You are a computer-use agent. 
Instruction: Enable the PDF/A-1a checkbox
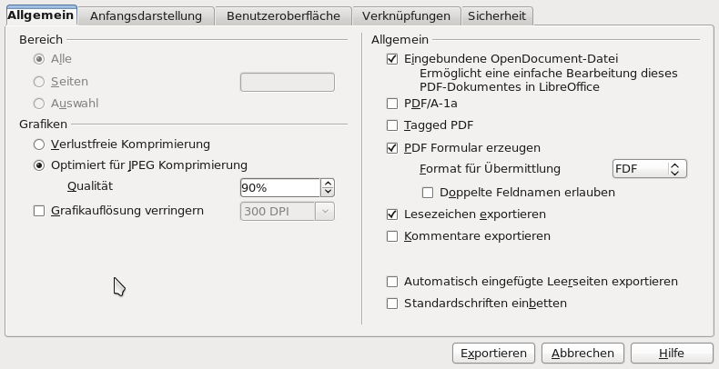point(392,104)
